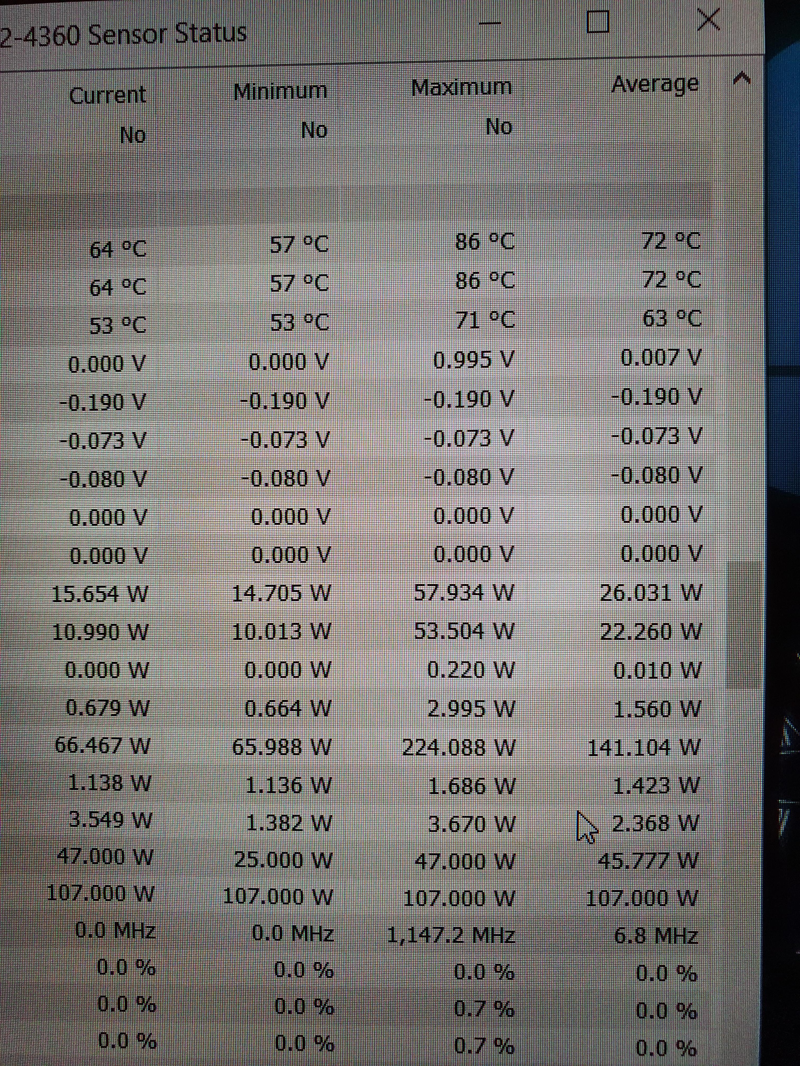800x1066 pixels.
Task: Select the 1,147.2 MHz maximum clock value
Action: coord(451,935)
